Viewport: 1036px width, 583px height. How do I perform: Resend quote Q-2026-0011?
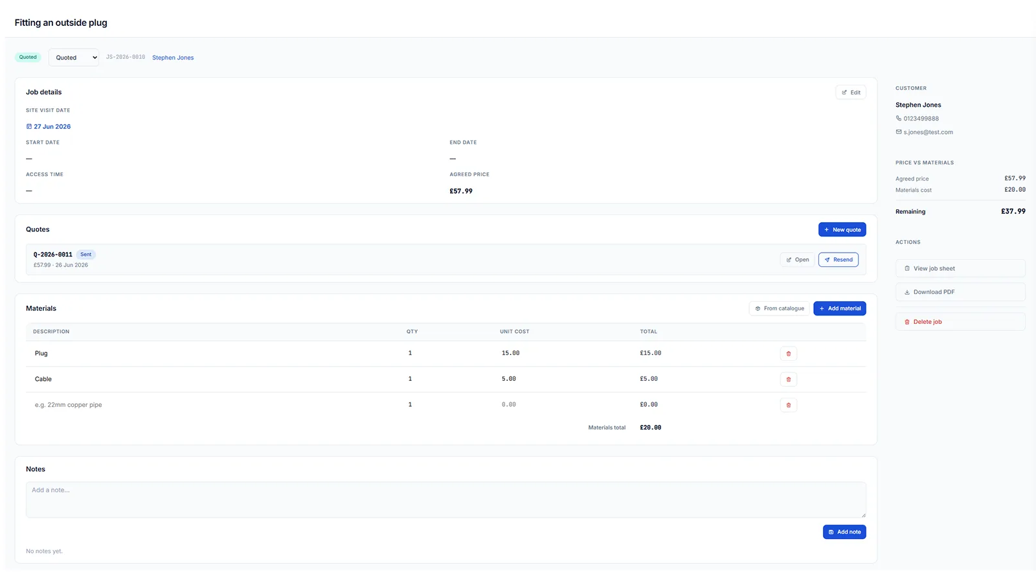coord(838,260)
